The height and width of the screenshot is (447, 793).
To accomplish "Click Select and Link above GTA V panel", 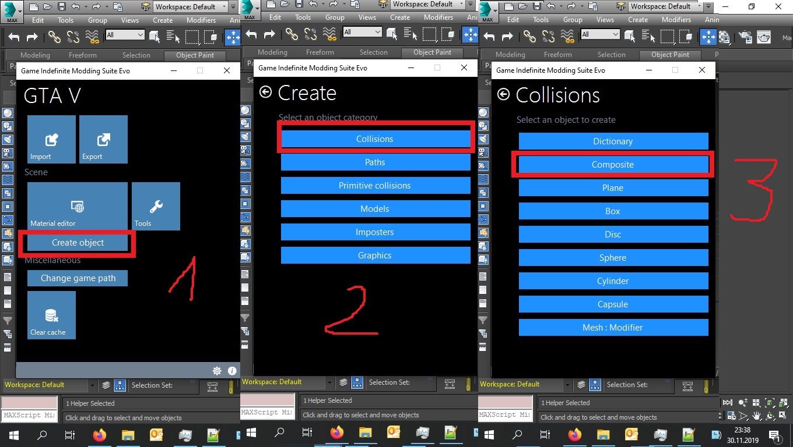I will [x=54, y=37].
